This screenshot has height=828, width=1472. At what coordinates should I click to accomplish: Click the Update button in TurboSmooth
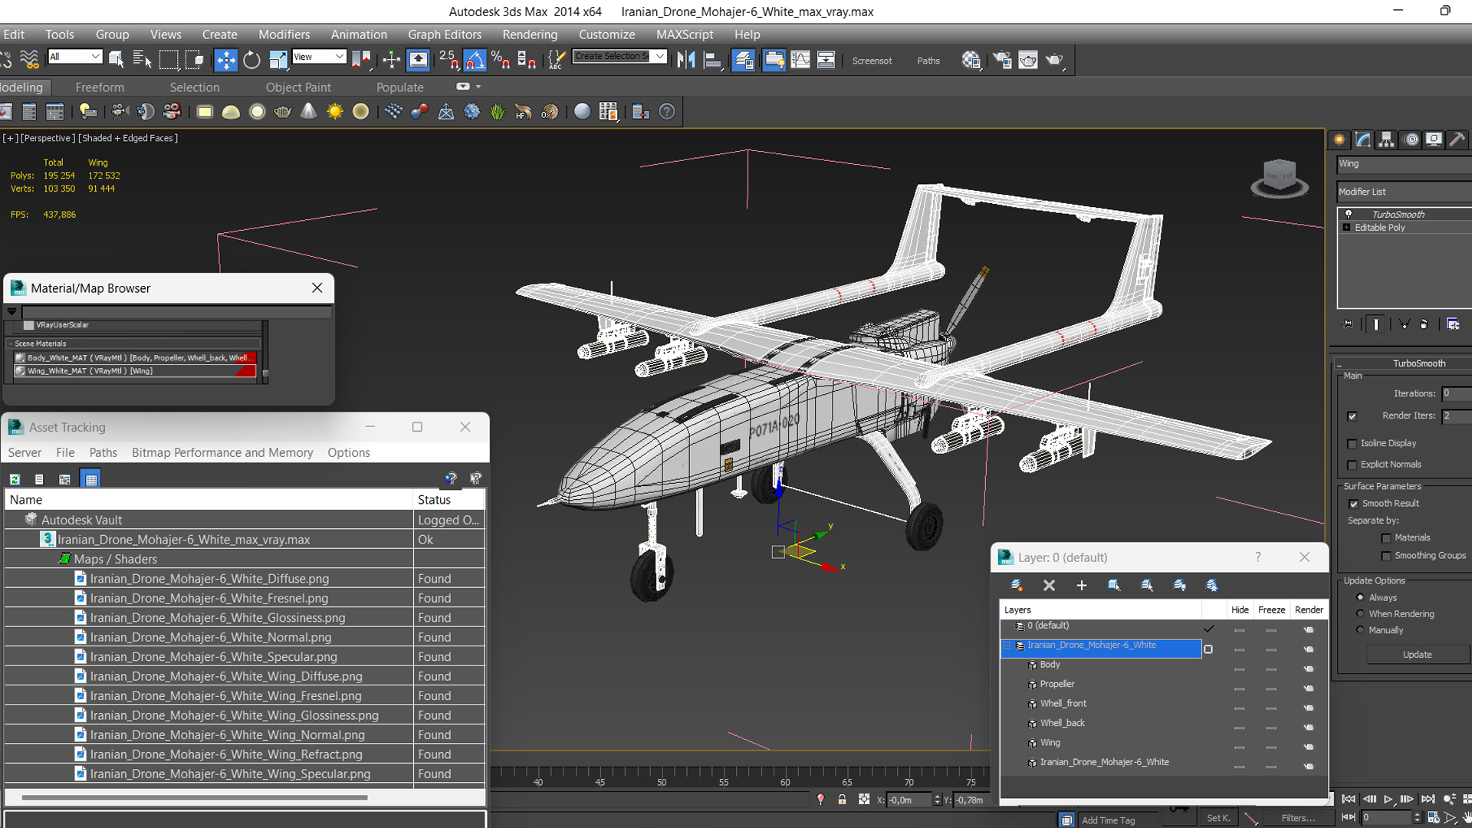pyautogui.click(x=1416, y=655)
